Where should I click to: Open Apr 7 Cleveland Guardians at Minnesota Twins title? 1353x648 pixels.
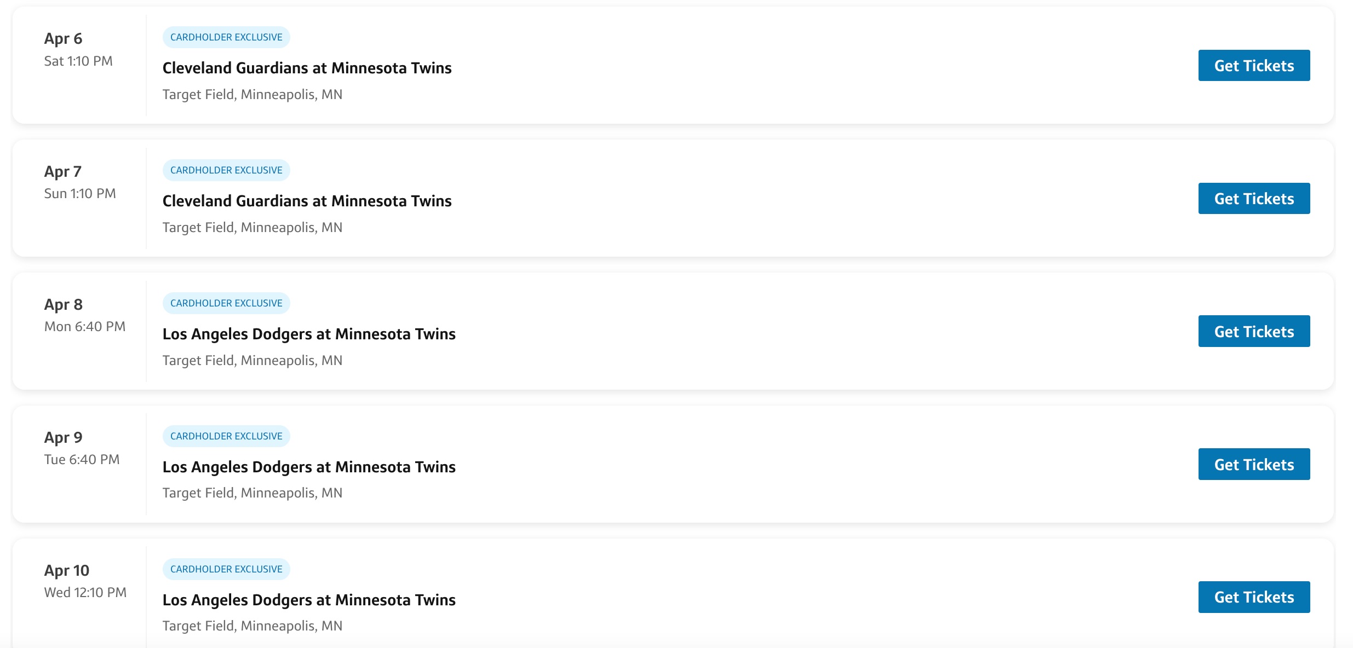pos(307,201)
